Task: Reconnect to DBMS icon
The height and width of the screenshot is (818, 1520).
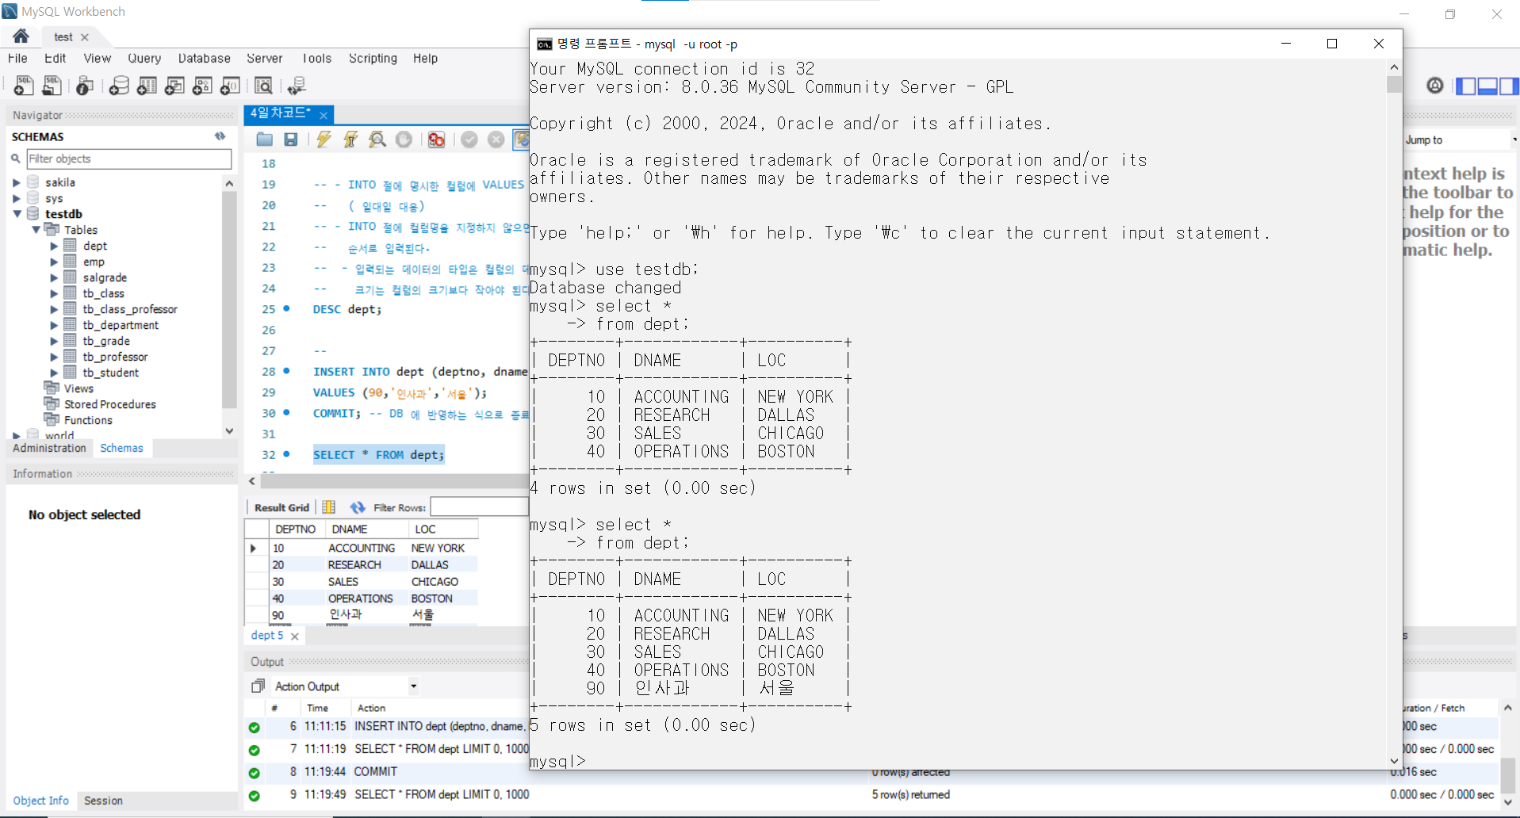Action: tap(297, 86)
